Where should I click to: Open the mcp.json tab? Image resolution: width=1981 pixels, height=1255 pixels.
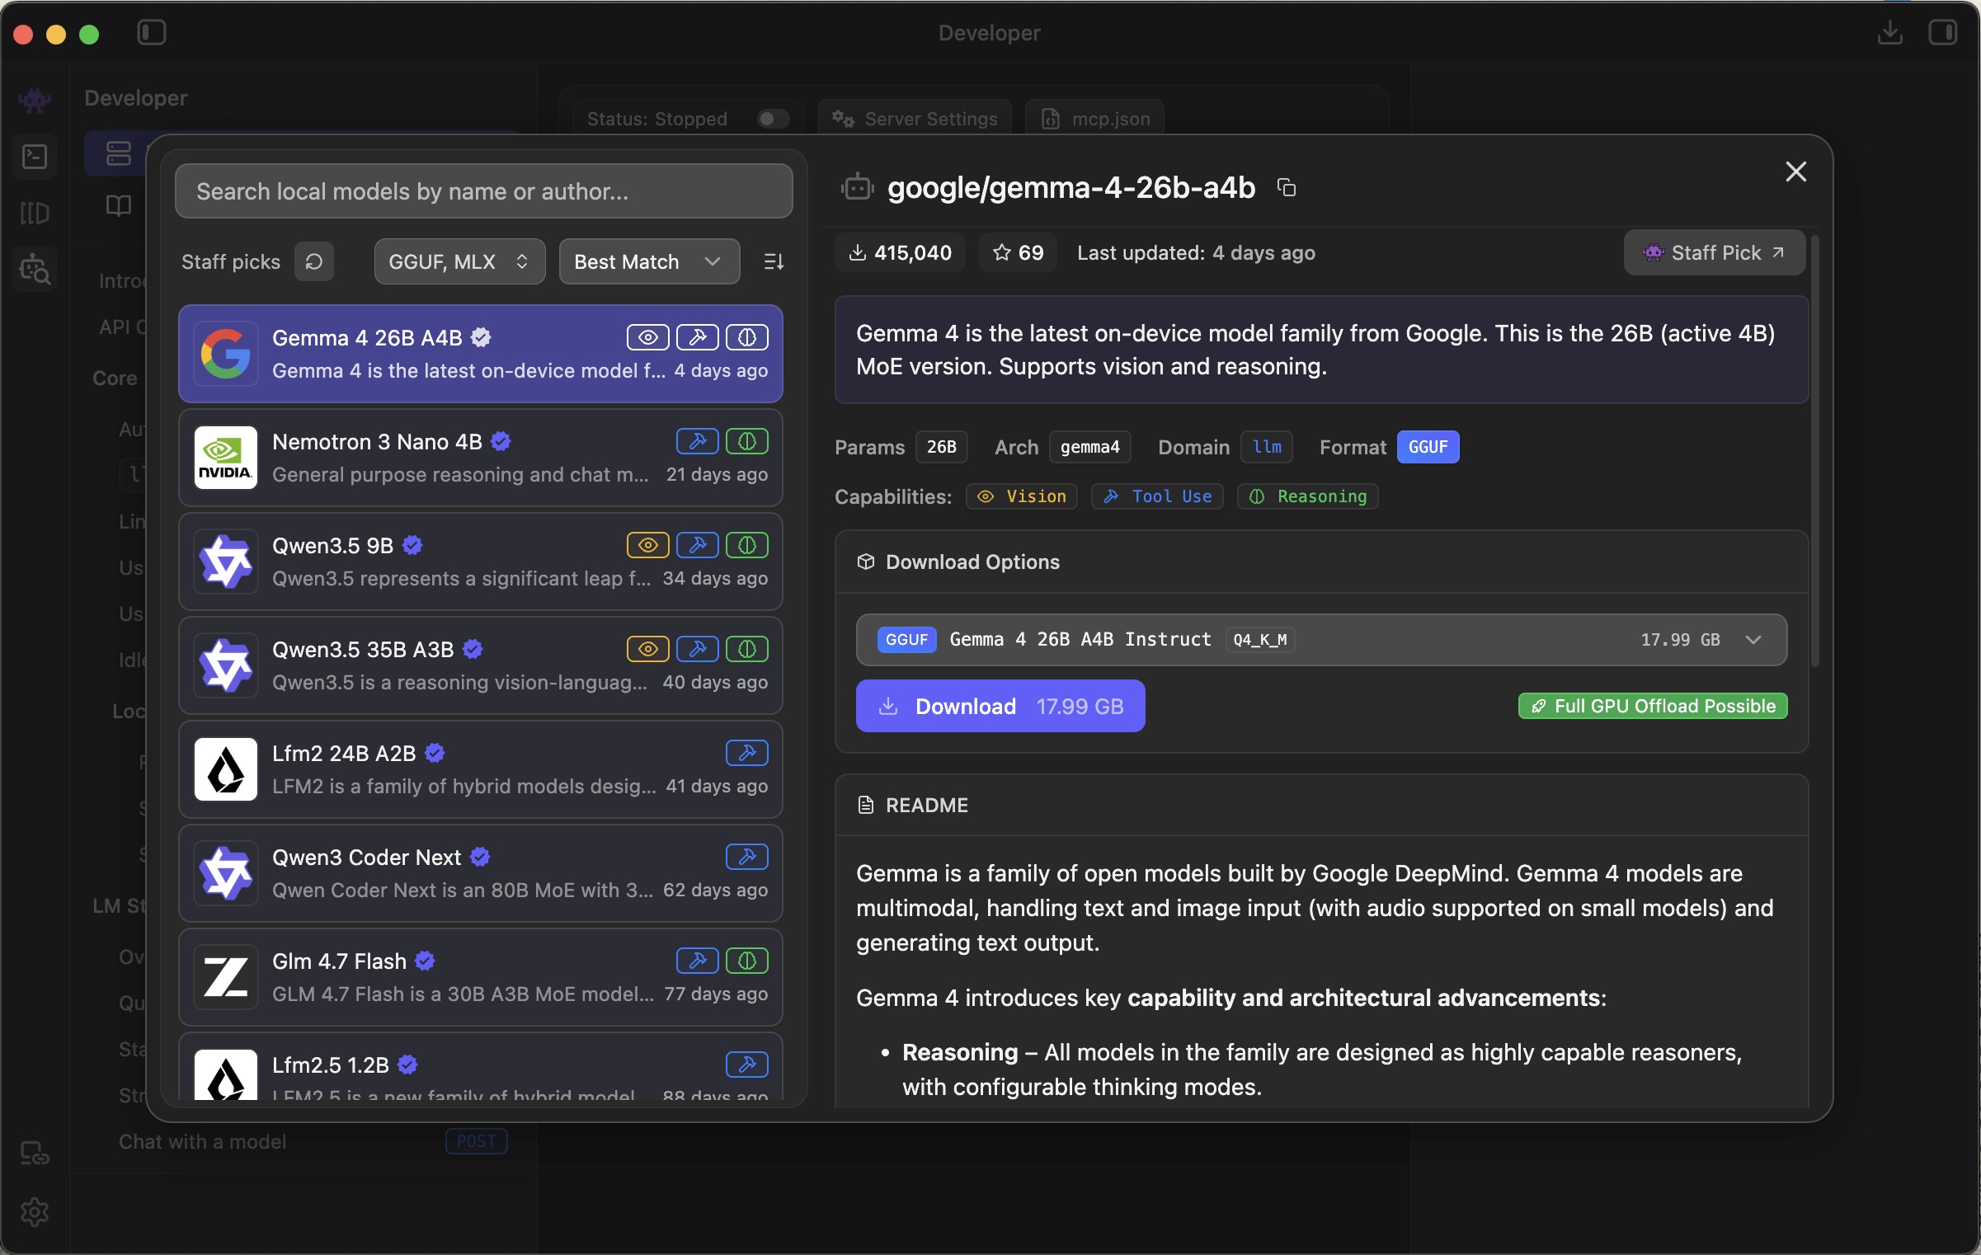tap(1094, 118)
